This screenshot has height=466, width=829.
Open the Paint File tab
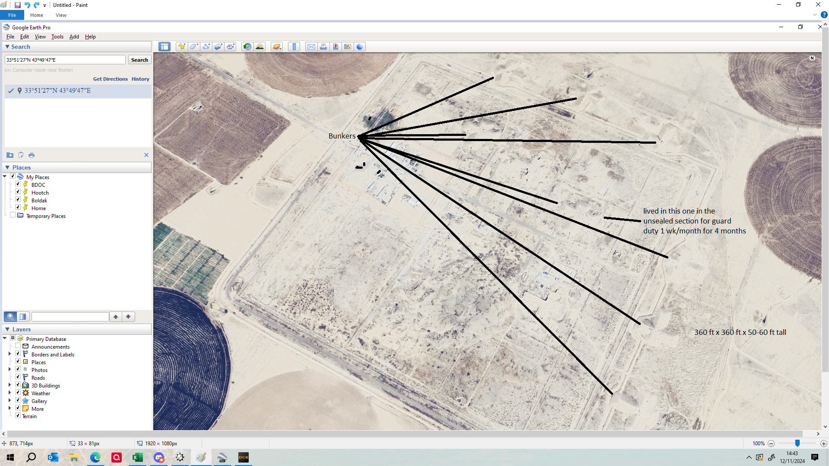tap(12, 15)
